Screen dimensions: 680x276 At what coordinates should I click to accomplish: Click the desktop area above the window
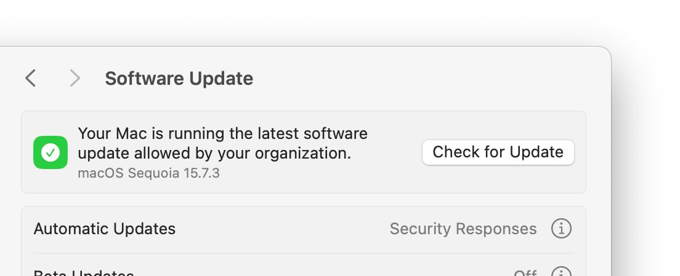(308, 22)
